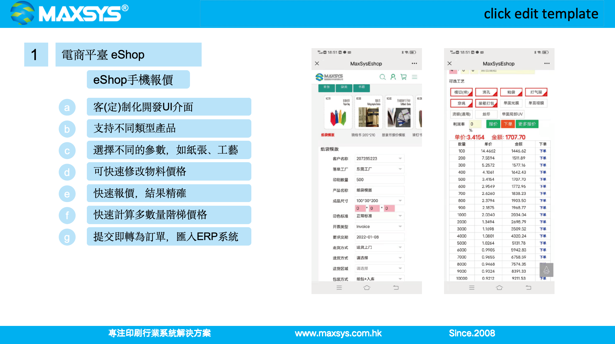Open the 包装方式 dropdown showing 纸包+入库
Image resolution: width=615 pixels, height=344 pixels.
click(379, 279)
